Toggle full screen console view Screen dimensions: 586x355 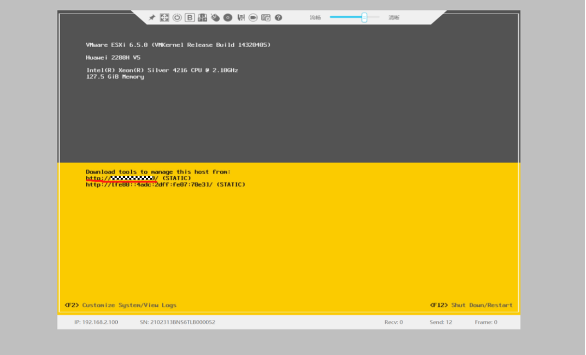[164, 17]
